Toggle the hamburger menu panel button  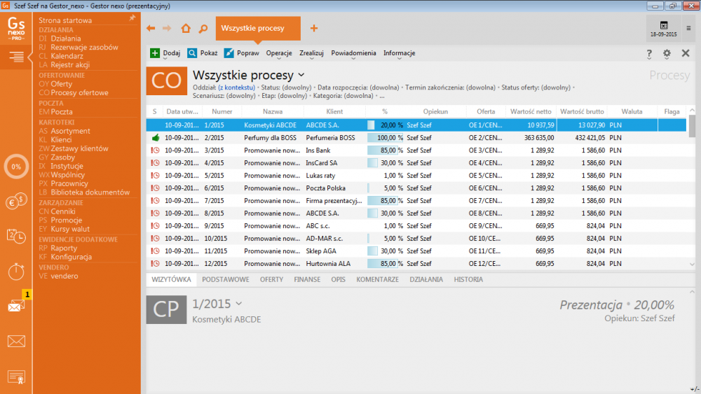pyautogui.click(x=16, y=57)
